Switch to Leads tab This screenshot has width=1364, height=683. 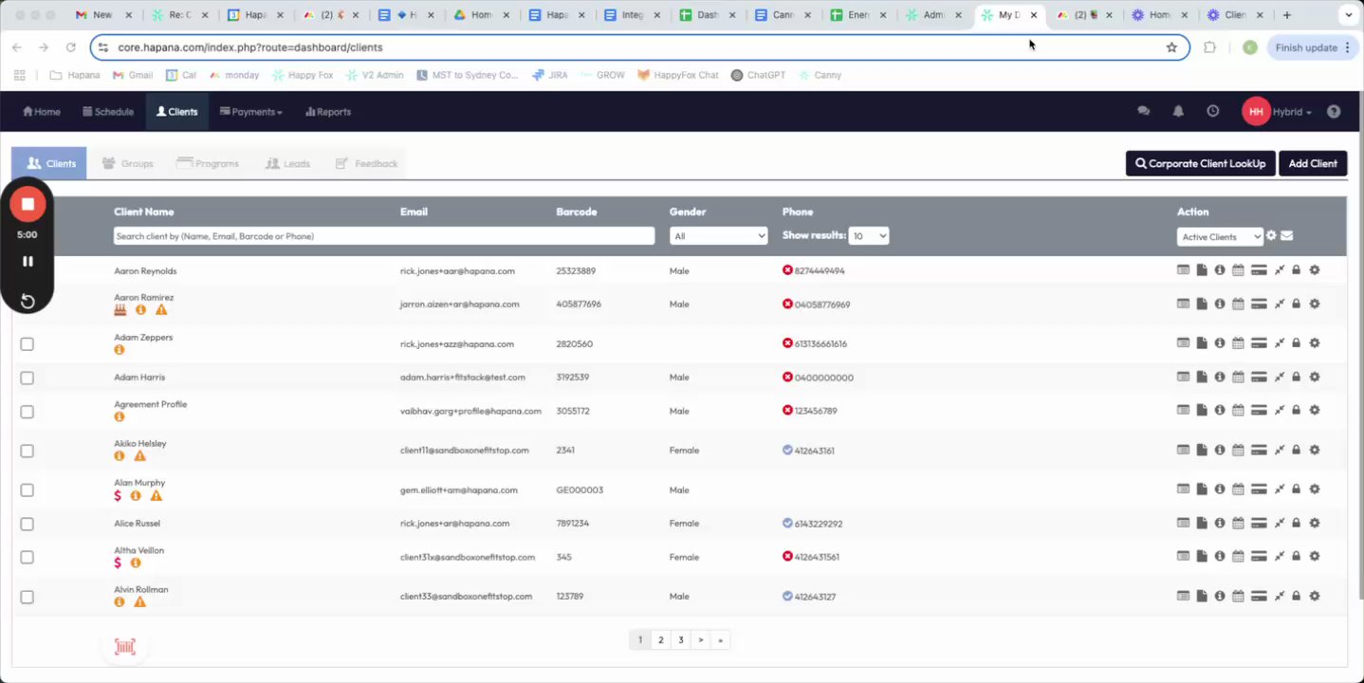click(x=287, y=163)
